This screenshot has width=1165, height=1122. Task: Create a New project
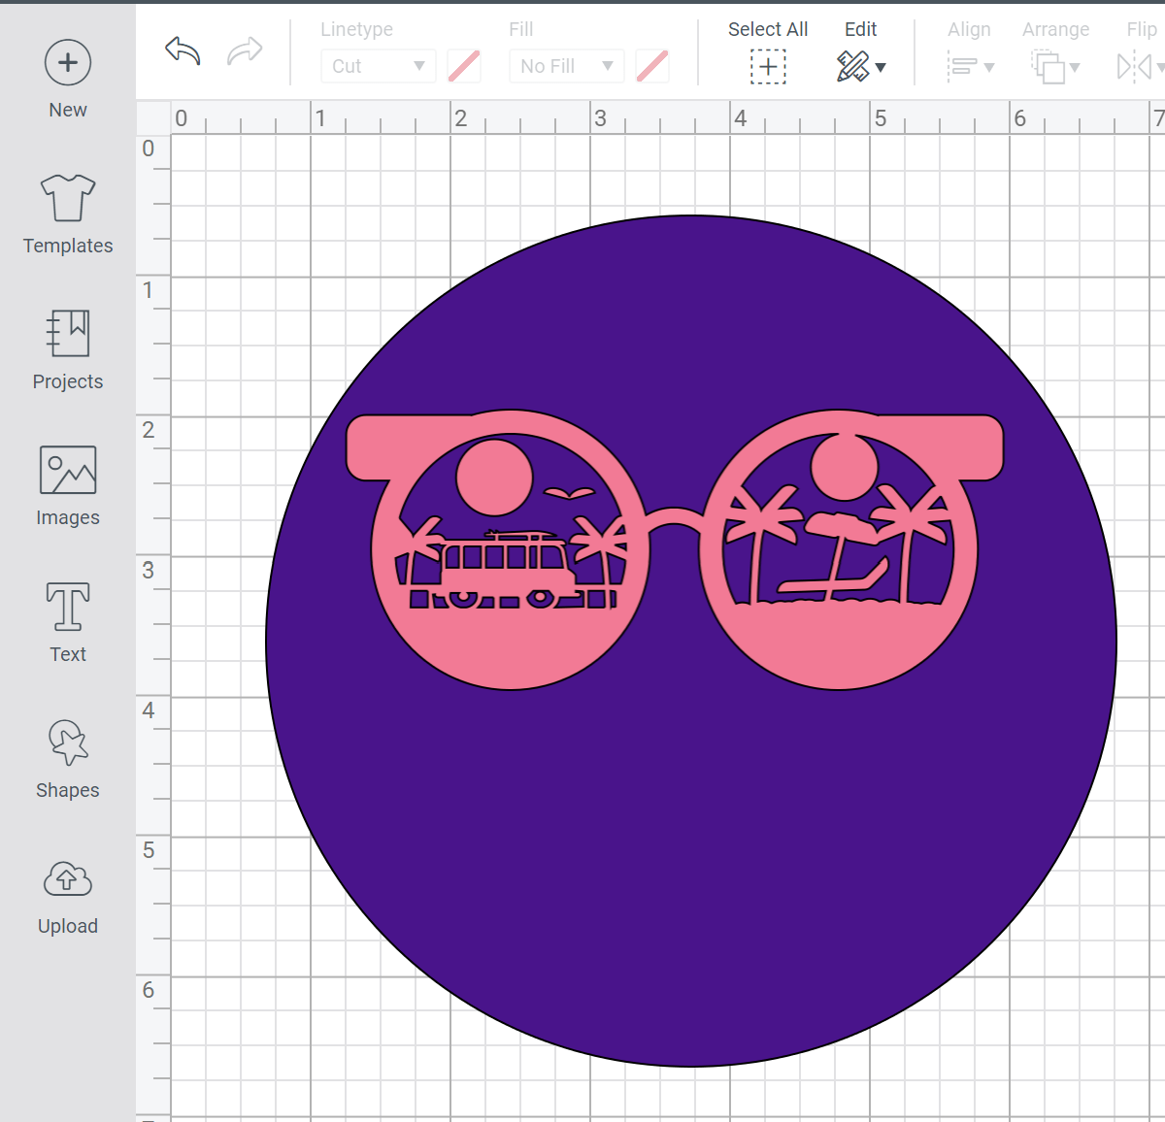67,78
